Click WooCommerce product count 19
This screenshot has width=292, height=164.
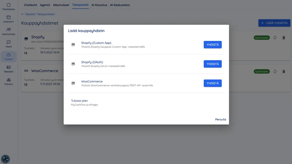click(26, 85)
